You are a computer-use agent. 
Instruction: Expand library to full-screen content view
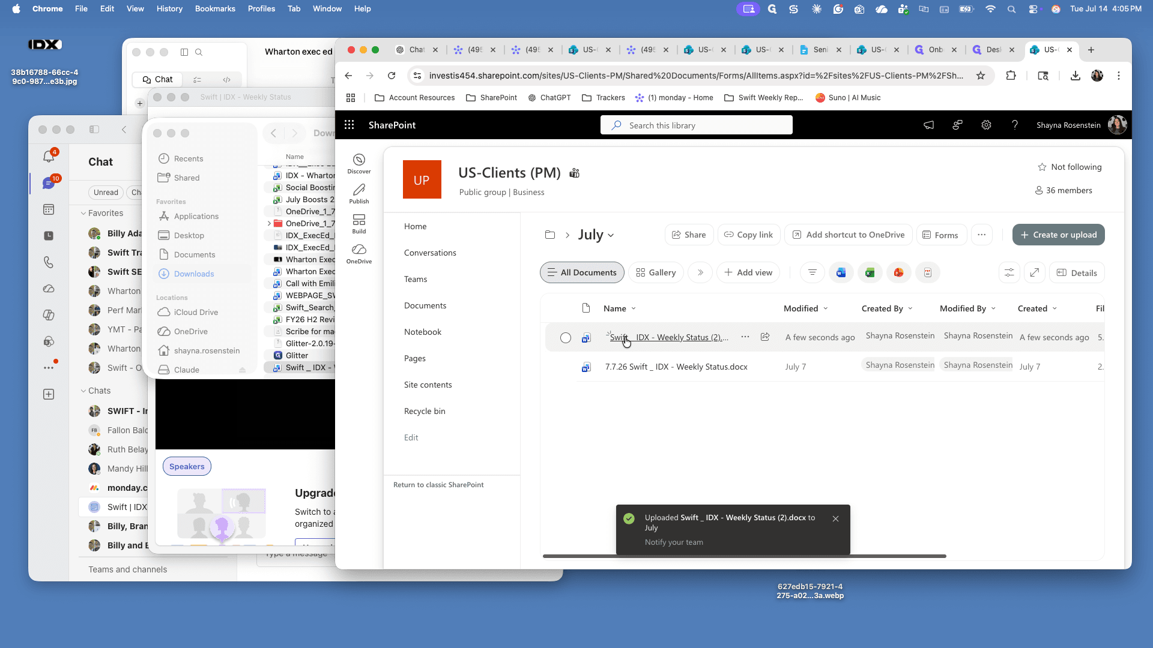pos(1034,272)
